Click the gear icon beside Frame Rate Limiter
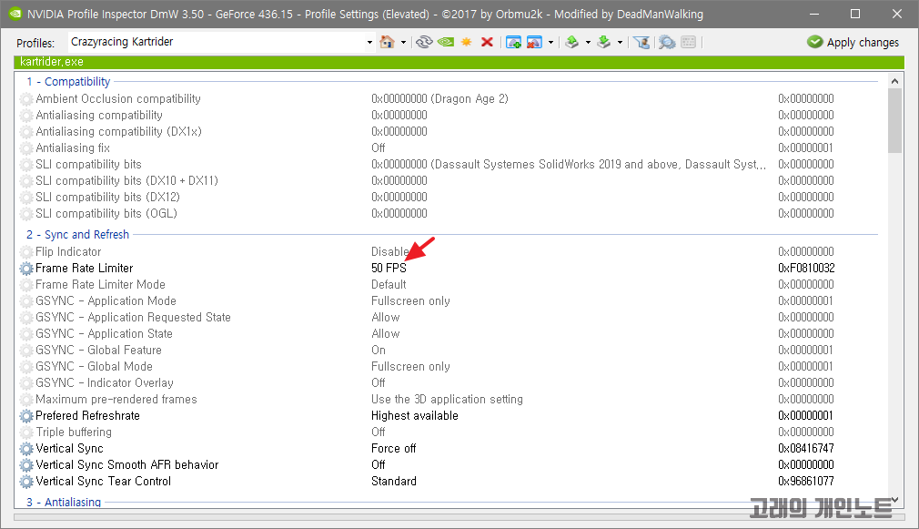The image size is (919, 529). tap(26, 269)
